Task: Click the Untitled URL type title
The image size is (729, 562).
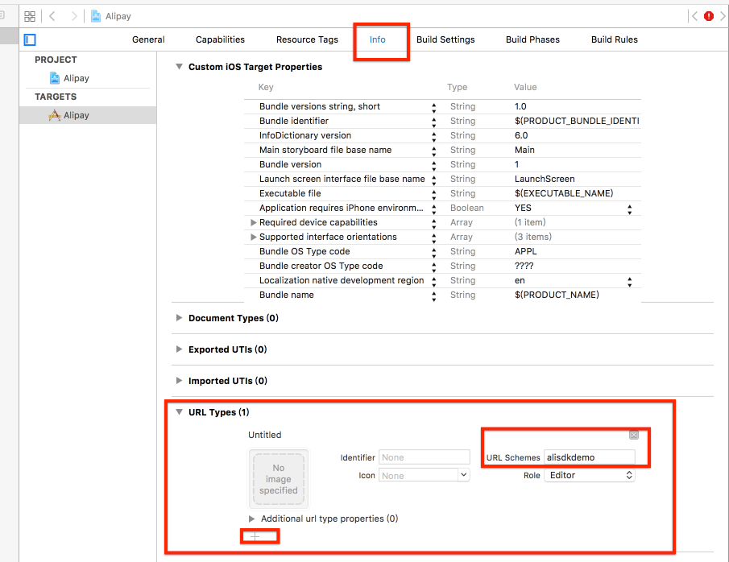Action: 264,435
